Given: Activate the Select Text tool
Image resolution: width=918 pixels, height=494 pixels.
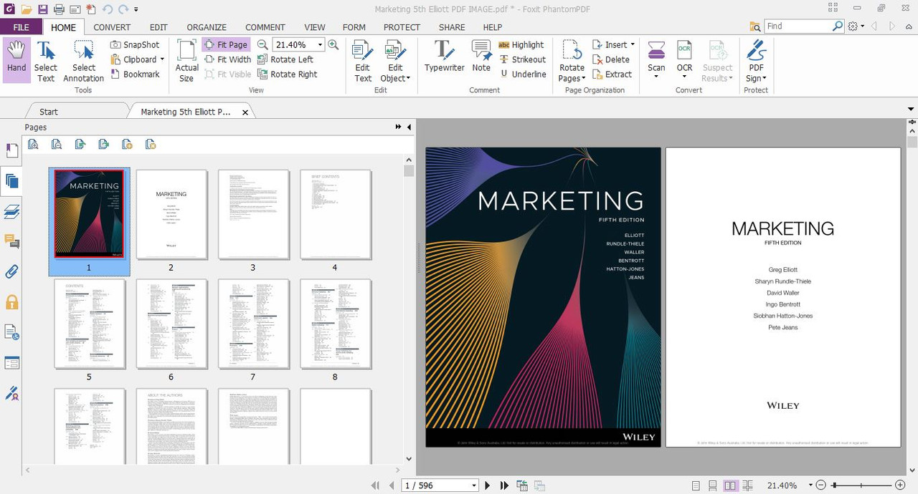Looking at the screenshot, I should 46,60.
